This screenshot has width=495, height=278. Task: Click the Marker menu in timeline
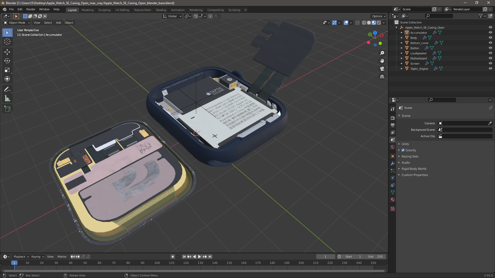pyautogui.click(x=62, y=257)
